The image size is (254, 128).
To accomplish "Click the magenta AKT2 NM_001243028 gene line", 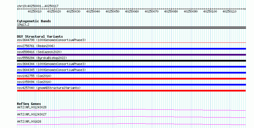I will pos(131,110).
